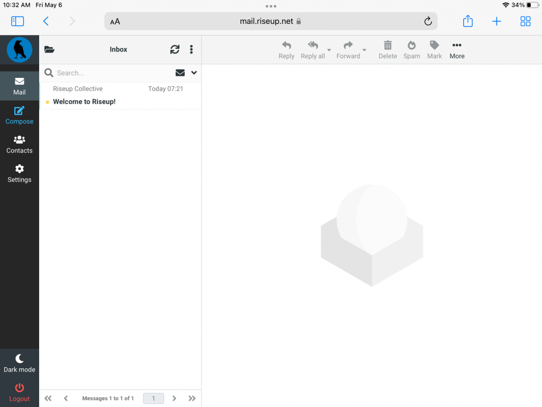Toggle the unread messages envelope filter

tap(180, 73)
